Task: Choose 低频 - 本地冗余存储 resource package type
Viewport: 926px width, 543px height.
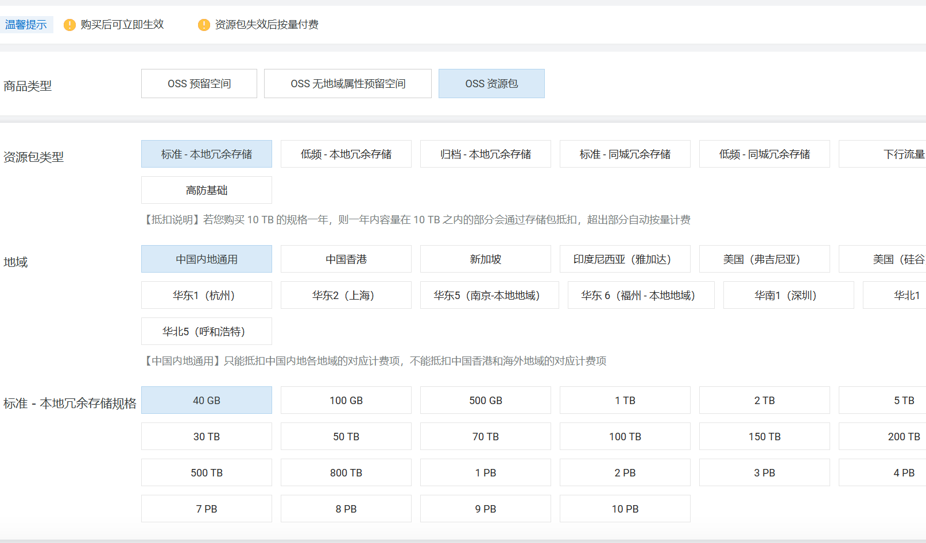Action: click(x=346, y=154)
